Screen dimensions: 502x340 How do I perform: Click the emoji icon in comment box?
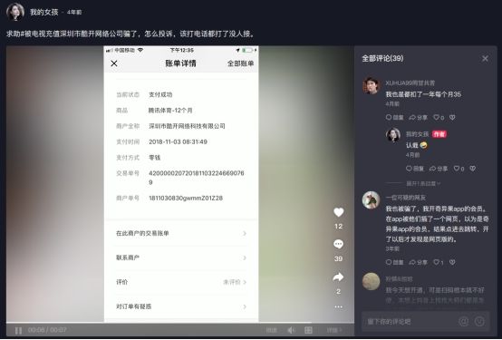479,322
